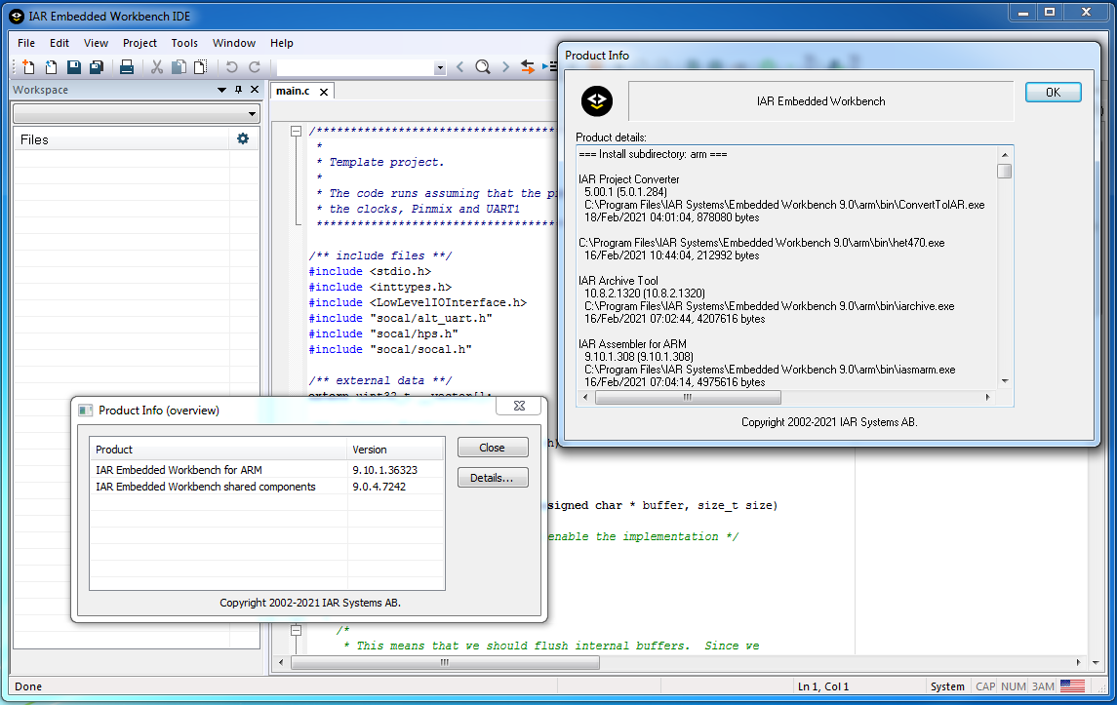Select IAR Embedded Workbench shared components row
Image resolution: width=1117 pixels, height=705 pixels.
266,487
